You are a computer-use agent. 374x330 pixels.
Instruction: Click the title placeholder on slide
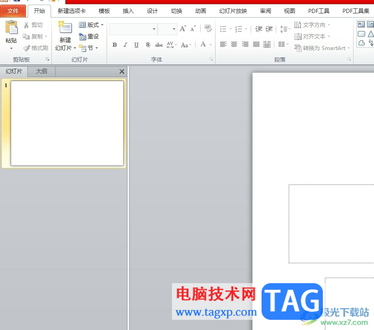tap(331, 224)
